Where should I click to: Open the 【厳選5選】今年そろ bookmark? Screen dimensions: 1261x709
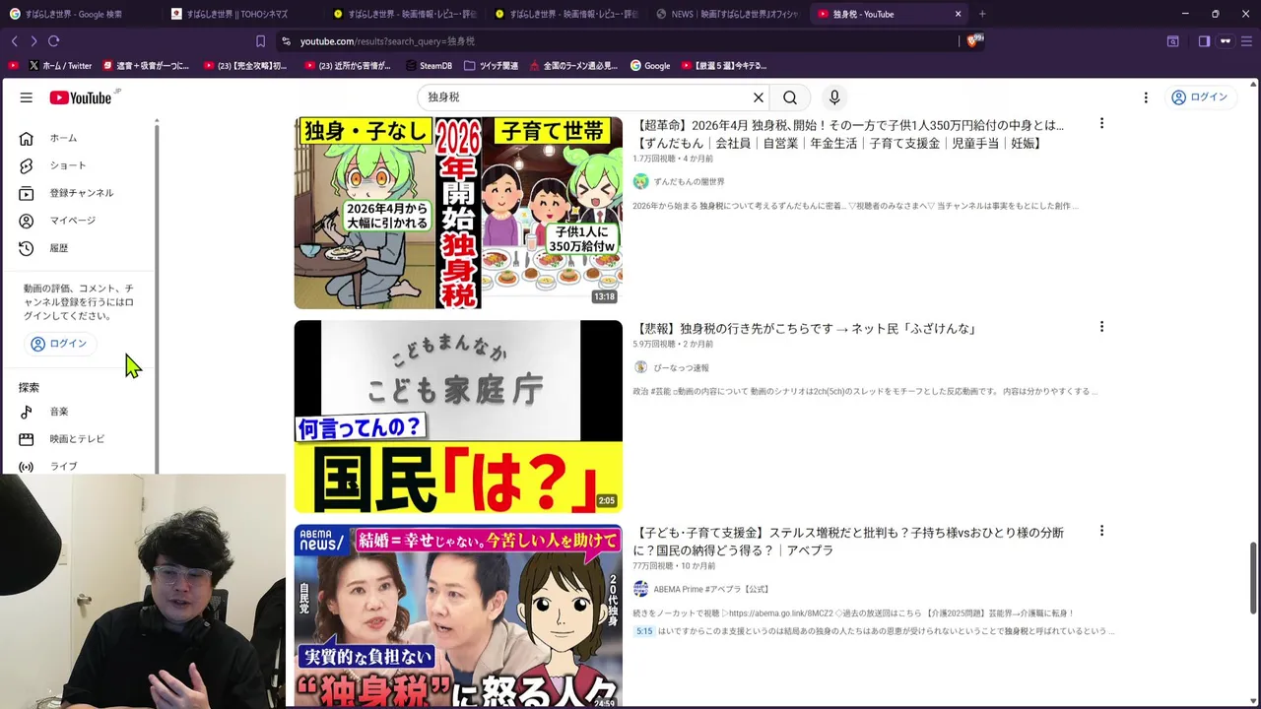(723, 66)
